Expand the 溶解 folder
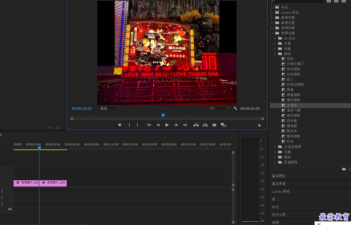Screen dimensions: 351x225 pos(275,152)
